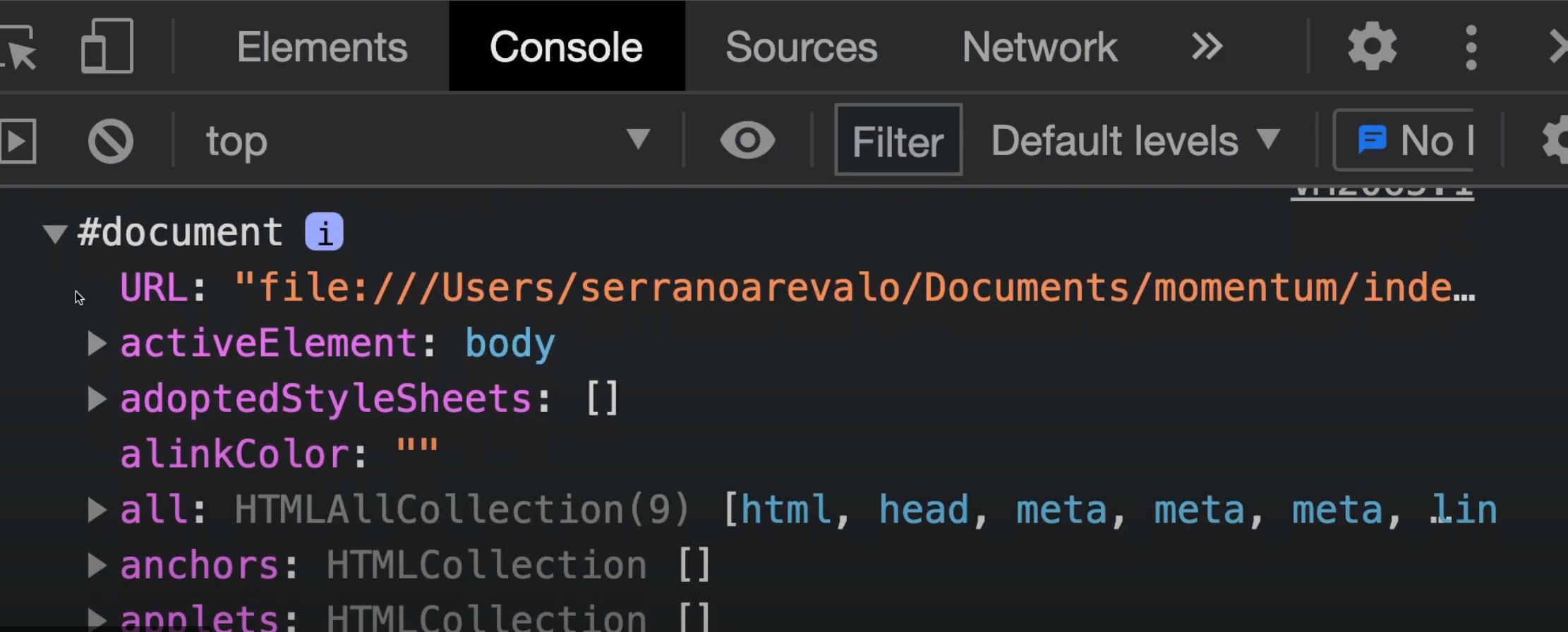Expand the all HTMLAllCollection property
This screenshot has height=632, width=1568.
coord(97,509)
